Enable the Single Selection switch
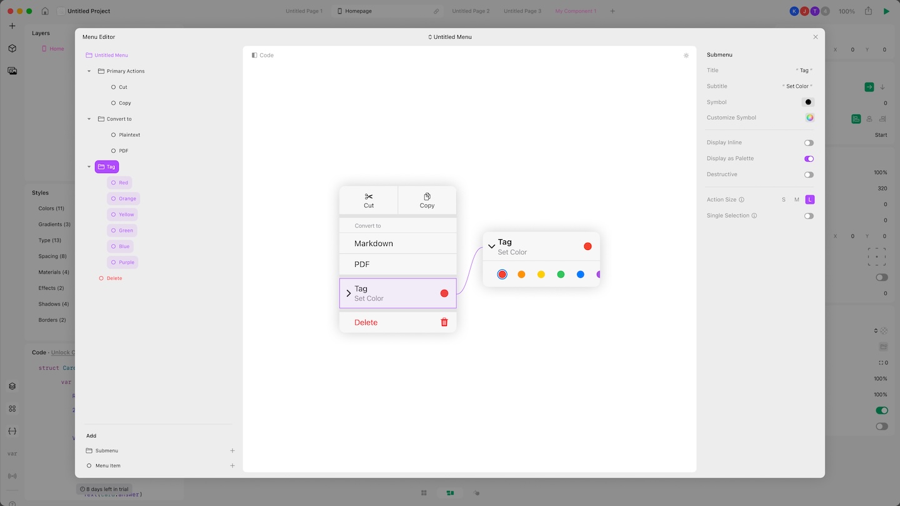900x506 pixels. click(x=809, y=216)
